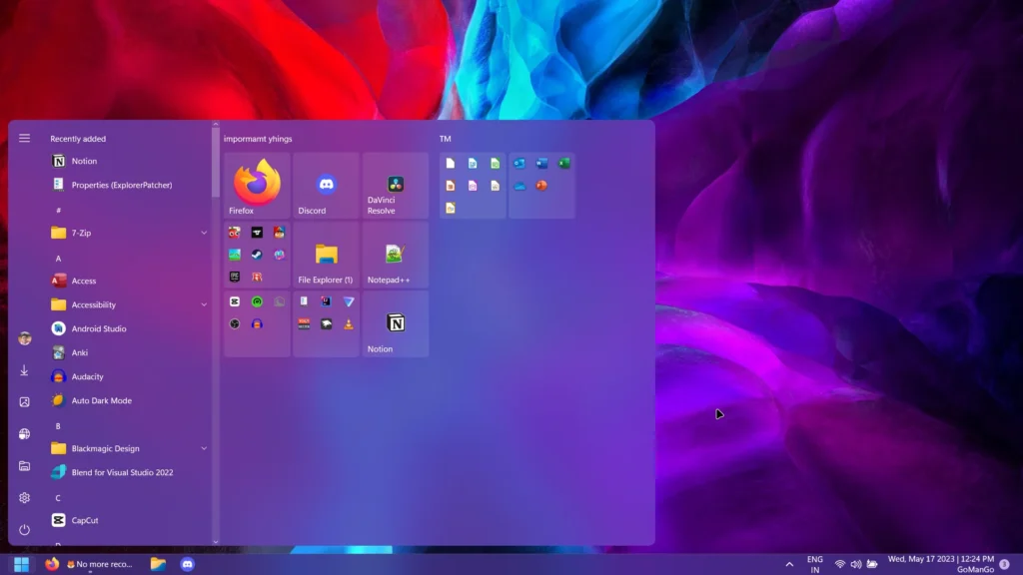Click the app list scrollbar down arrow

click(216, 542)
